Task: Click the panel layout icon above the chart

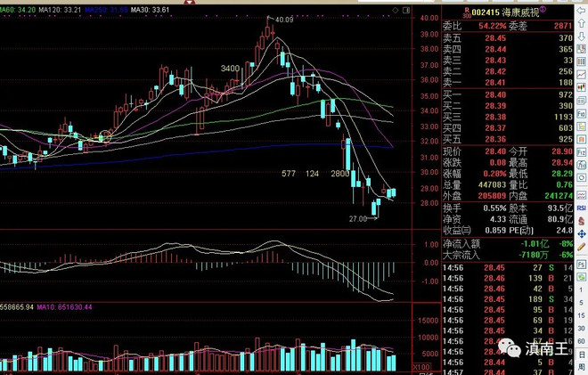Action: tap(406, 10)
